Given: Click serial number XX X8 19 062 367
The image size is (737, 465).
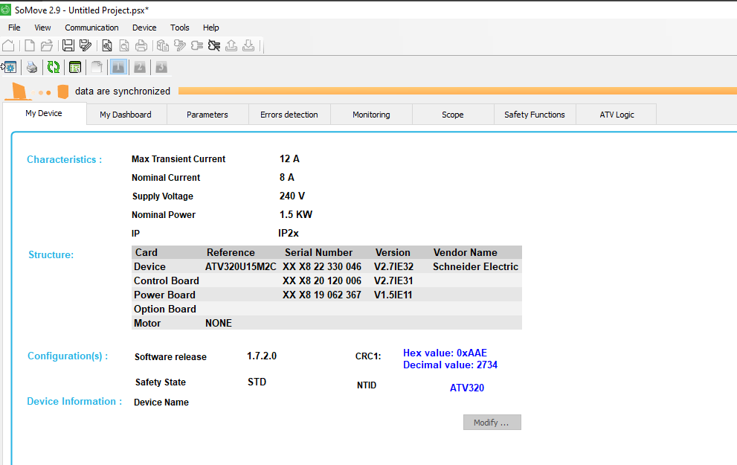Looking at the screenshot, I should tap(322, 295).
